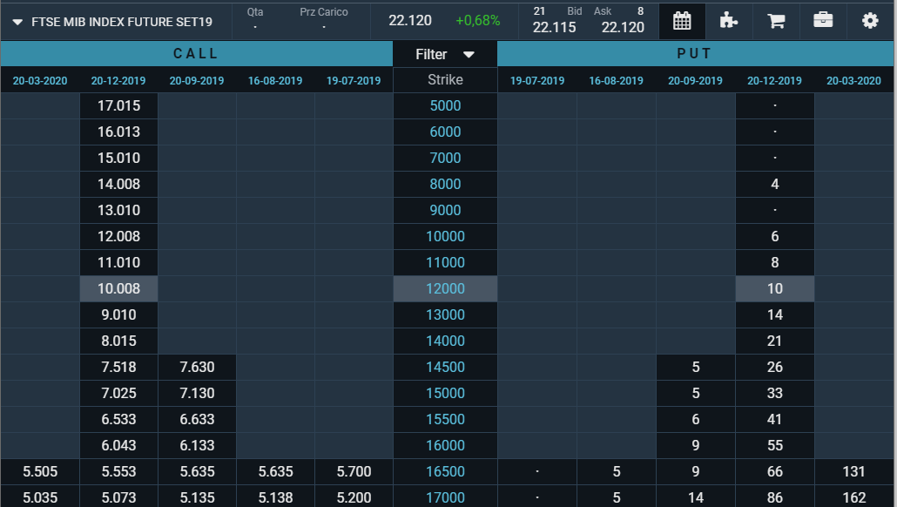
Task: Open the settings gear icon
Action: (x=869, y=21)
